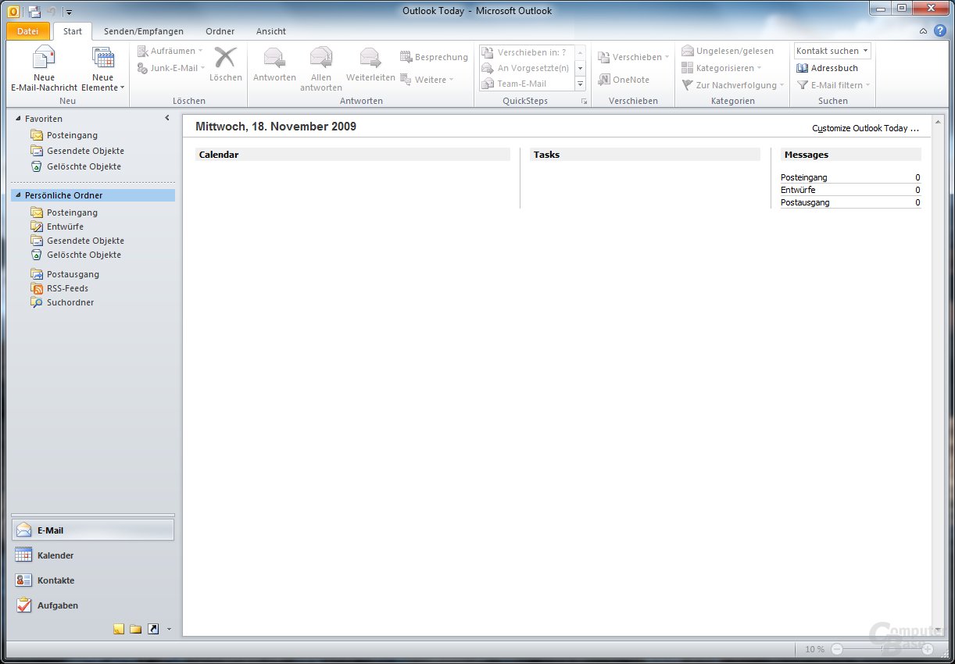Click the zoom out minus button
Image resolution: width=955 pixels, height=664 pixels.
(837, 649)
